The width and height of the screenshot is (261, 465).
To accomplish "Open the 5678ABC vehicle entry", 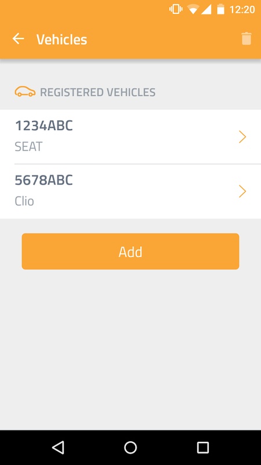I will click(130, 192).
